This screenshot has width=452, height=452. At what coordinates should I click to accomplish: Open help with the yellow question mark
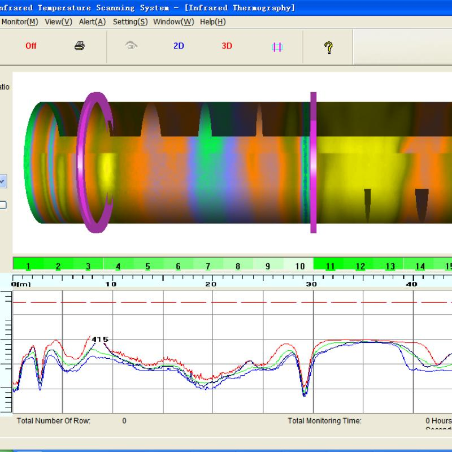pyautogui.click(x=328, y=47)
